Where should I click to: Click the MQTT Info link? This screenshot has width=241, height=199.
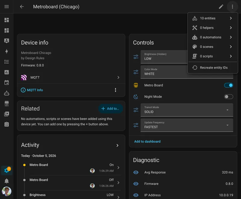[32, 90]
